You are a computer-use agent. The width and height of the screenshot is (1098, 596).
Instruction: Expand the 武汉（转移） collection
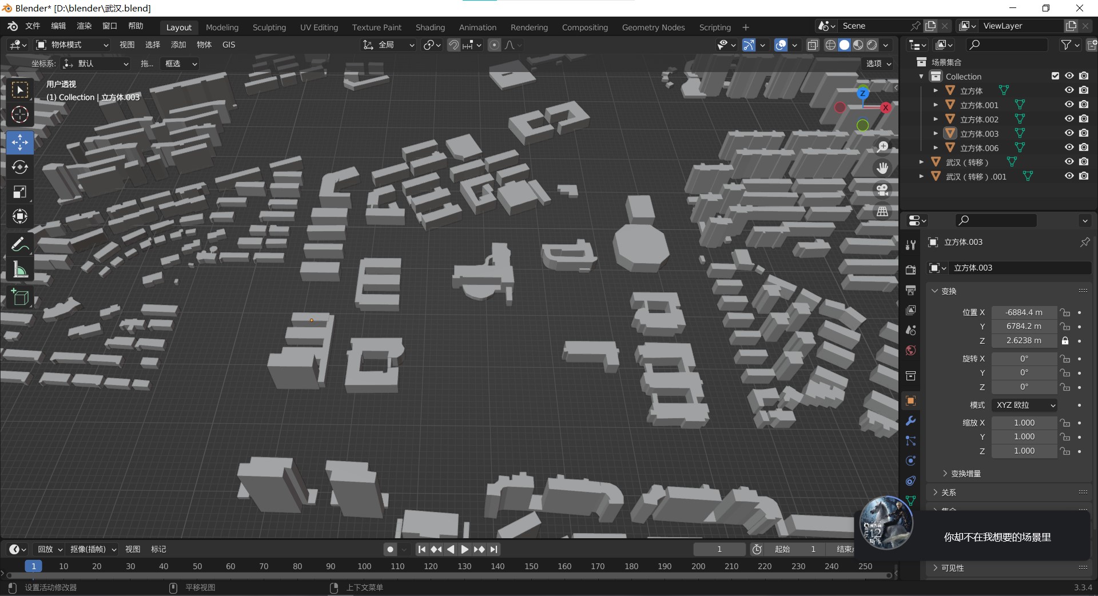[921, 162]
